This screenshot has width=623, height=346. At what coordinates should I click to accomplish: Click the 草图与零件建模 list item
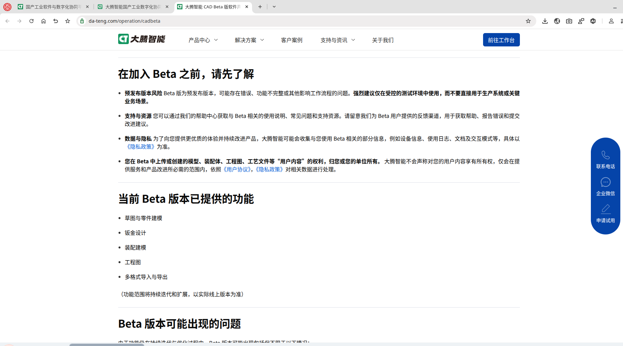[x=143, y=218]
